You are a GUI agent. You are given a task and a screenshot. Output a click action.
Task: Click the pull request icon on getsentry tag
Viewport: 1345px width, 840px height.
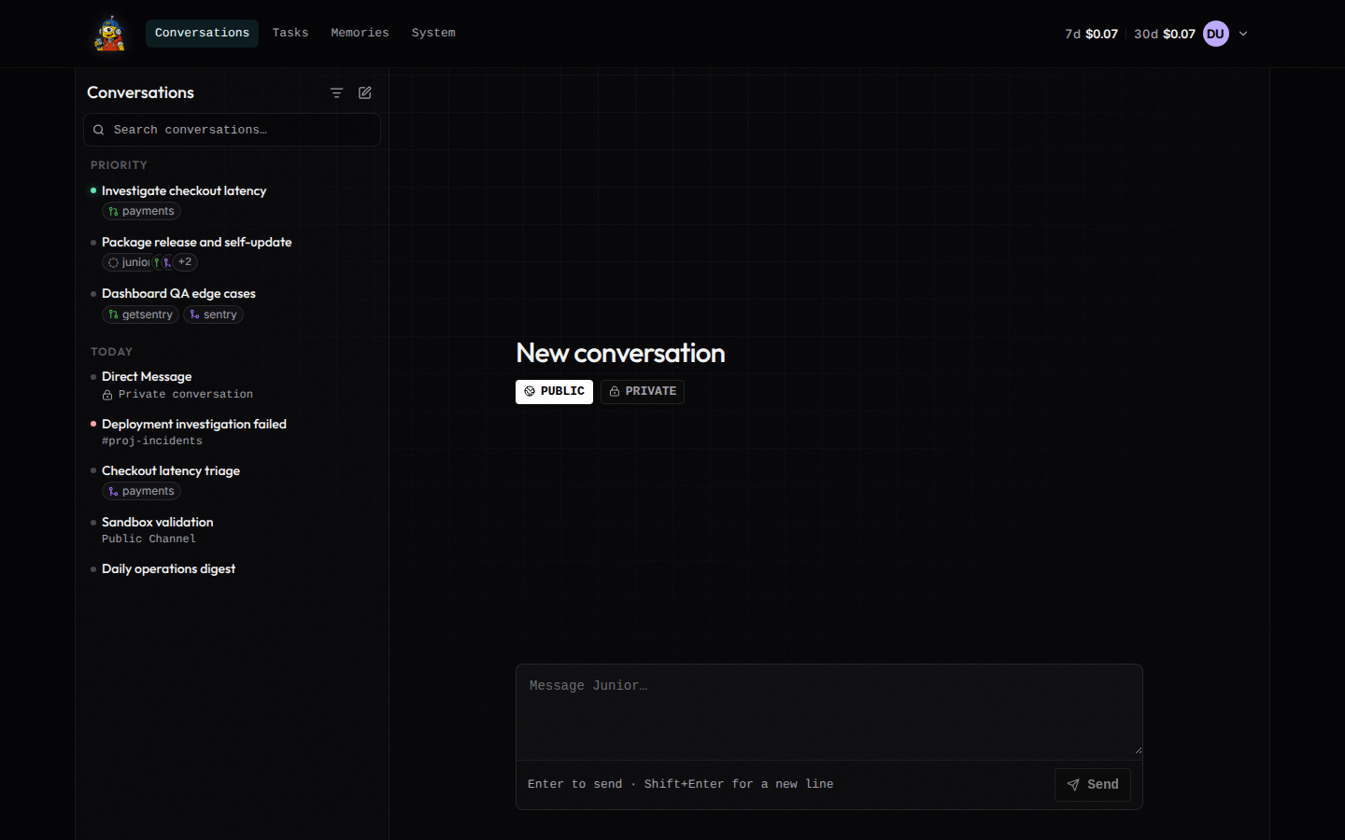(x=113, y=315)
